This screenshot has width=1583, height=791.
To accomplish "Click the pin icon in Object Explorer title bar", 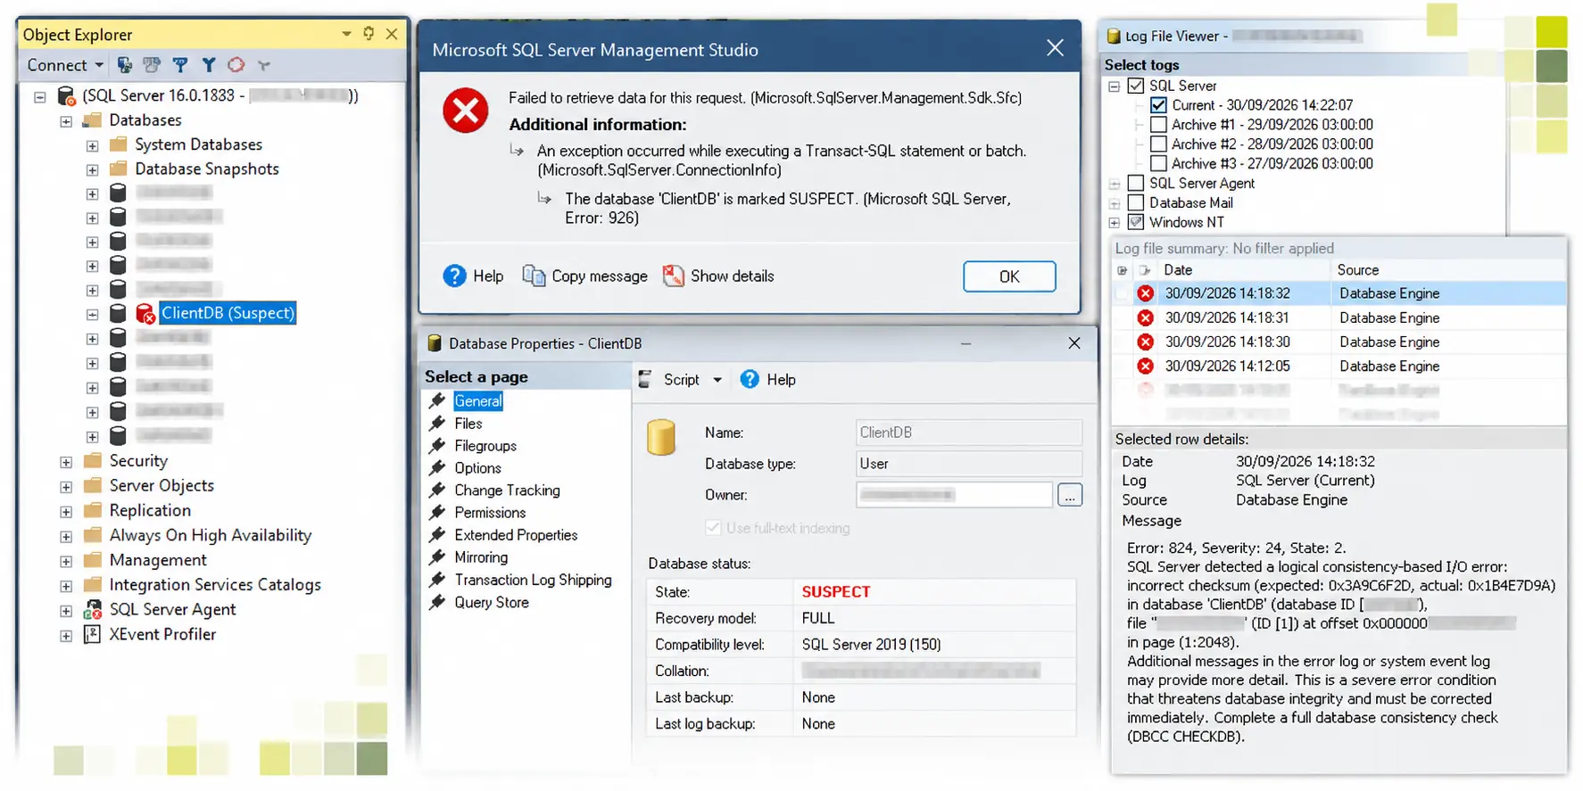I will [369, 34].
